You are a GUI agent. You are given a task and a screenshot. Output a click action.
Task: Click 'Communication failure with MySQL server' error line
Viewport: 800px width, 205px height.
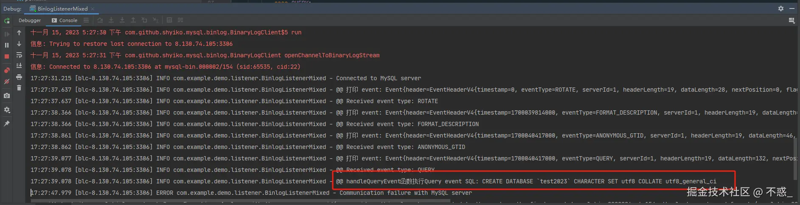tap(251, 193)
